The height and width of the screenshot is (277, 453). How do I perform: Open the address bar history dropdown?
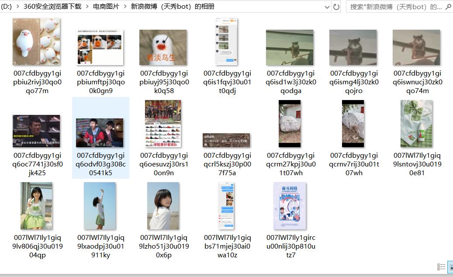327,7
